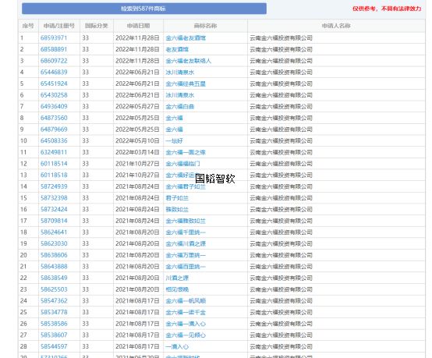
Task: Open the 一滴入心 trademark in row 28
Action: click(x=177, y=347)
